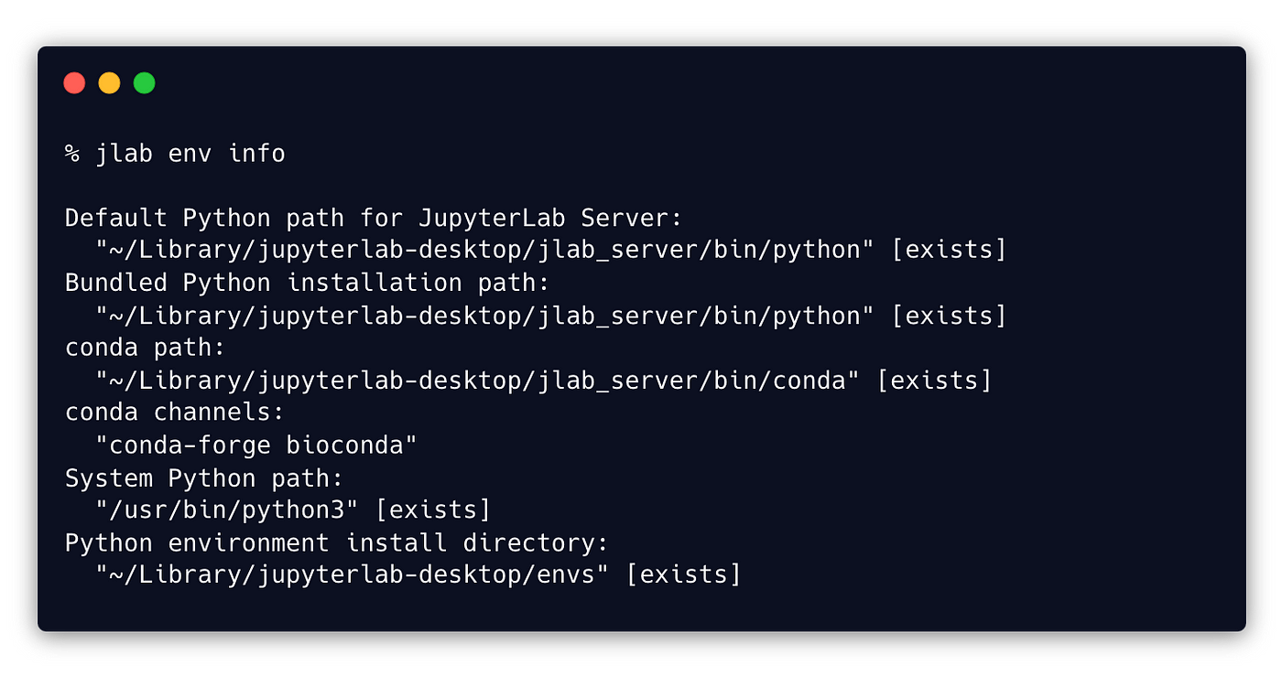
Task: Click the 'Default Python path for JupyterLab Server' line
Action: point(375,219)
